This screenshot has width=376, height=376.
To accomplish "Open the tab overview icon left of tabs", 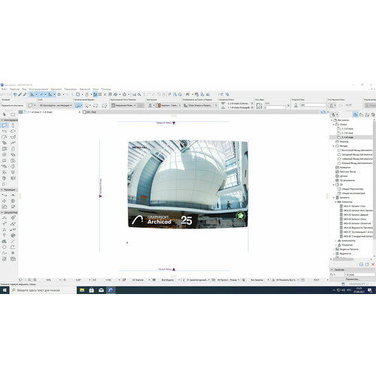I will (21, 112).
